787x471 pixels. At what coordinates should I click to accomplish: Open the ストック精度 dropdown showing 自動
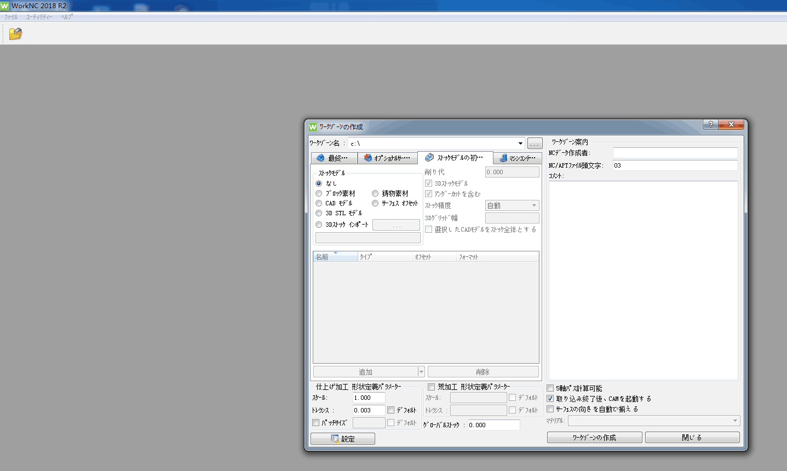tap(512, 205)
